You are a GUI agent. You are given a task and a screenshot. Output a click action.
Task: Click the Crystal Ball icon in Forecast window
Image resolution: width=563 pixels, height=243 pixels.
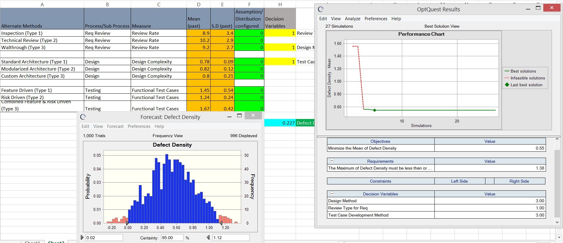tap(83, 117)
